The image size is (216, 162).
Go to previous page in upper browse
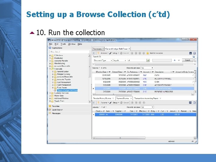(136, 53)
